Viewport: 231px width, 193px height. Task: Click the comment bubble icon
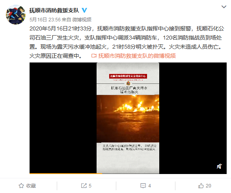coord(143,185)
